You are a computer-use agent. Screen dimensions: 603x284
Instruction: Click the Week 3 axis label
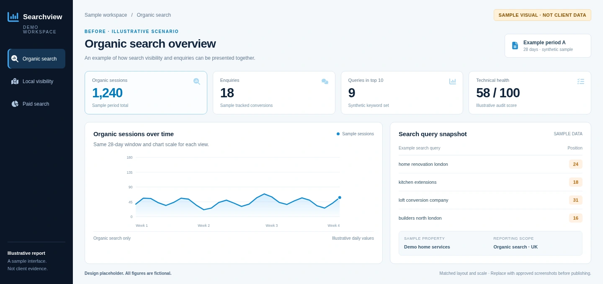click(272, 226)
